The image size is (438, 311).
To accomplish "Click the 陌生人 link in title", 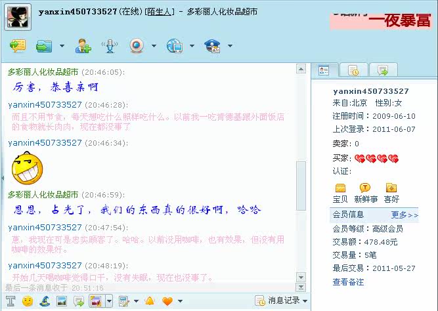I will pyautogui.click(x=160, y=12).
